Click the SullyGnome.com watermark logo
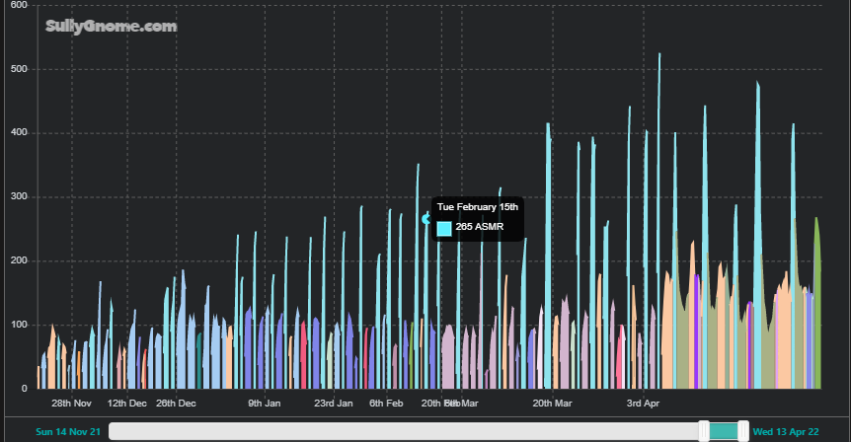Screen dimensions: 851x442 pyautogui.click(x=112, y=27)
